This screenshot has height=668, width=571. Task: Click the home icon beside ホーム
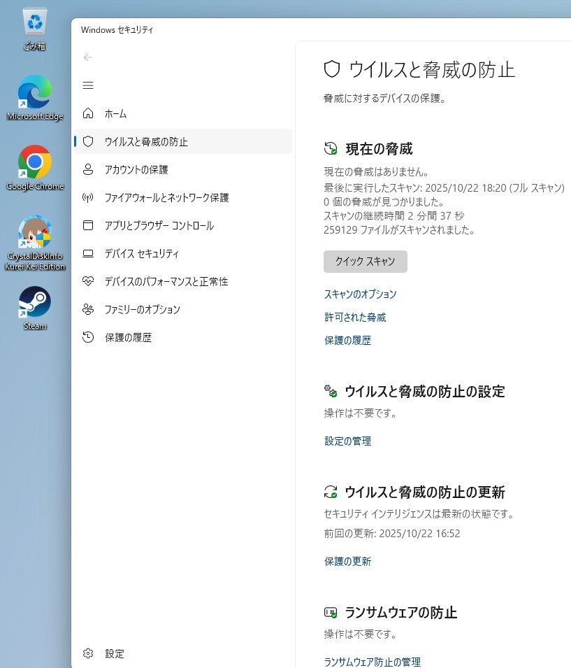[88, 113]
